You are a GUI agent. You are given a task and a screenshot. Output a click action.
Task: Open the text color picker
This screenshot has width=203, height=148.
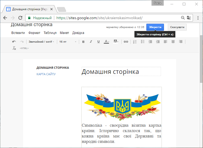(x=107, y=42)
